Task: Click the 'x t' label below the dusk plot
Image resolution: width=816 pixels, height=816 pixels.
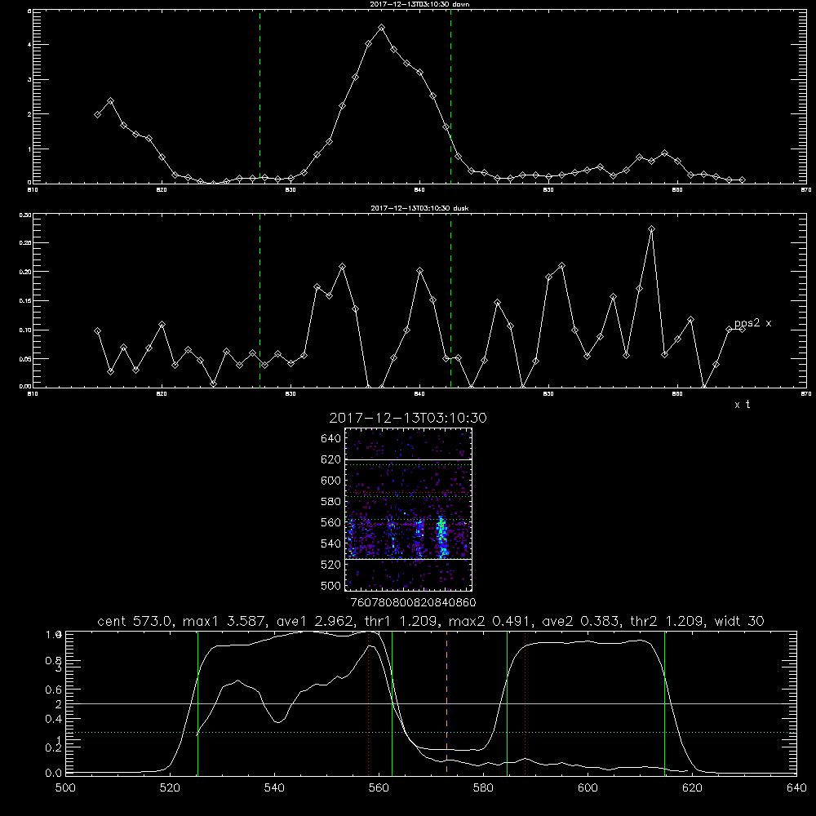Action: click(742, 405)
